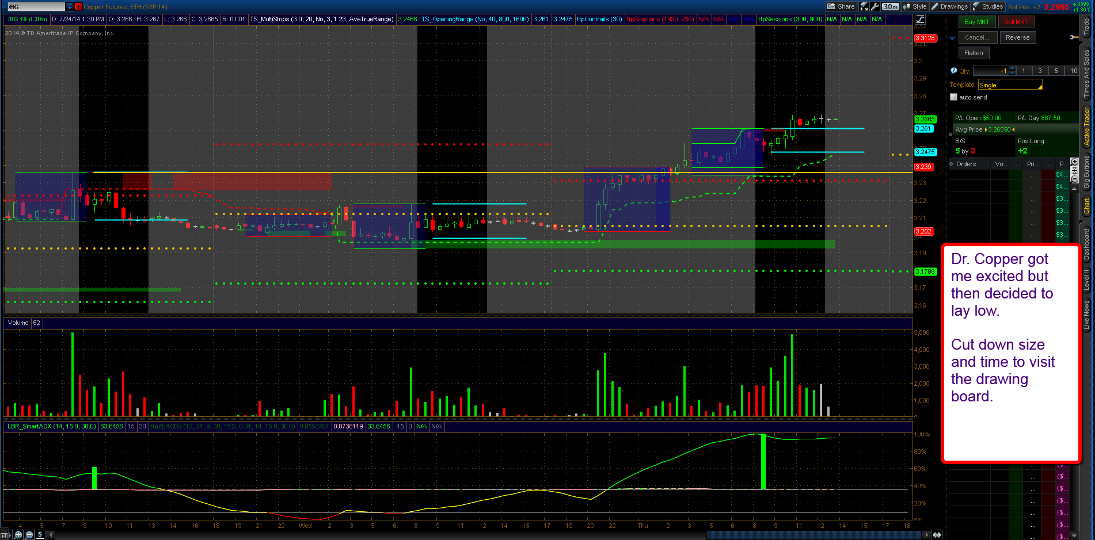The image size is (1095, 540).
Task: Decrease quantity with the down stepper arrow
Action: click(x=1012, y=73)
